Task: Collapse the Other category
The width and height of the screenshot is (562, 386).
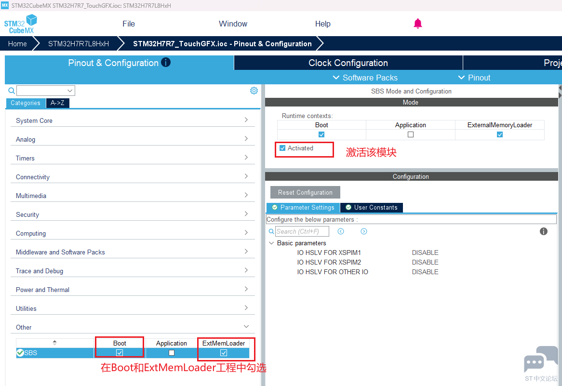Action: coord(133,327)
